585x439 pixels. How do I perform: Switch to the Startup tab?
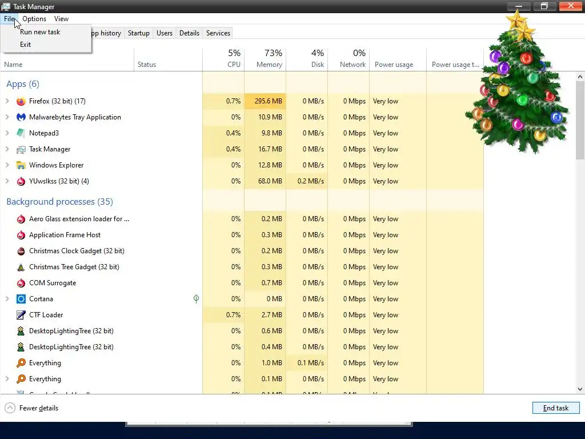pyautogui.click(x=138, y=33)
